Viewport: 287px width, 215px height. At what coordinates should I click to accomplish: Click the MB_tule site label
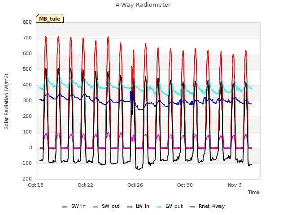click(x=50, y=19)
